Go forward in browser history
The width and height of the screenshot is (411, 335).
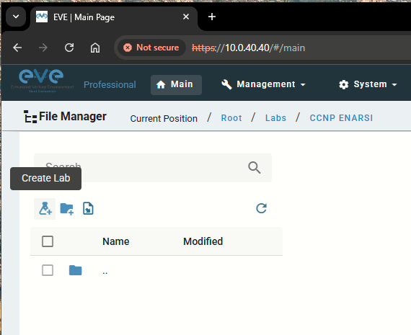coord(43,48)
